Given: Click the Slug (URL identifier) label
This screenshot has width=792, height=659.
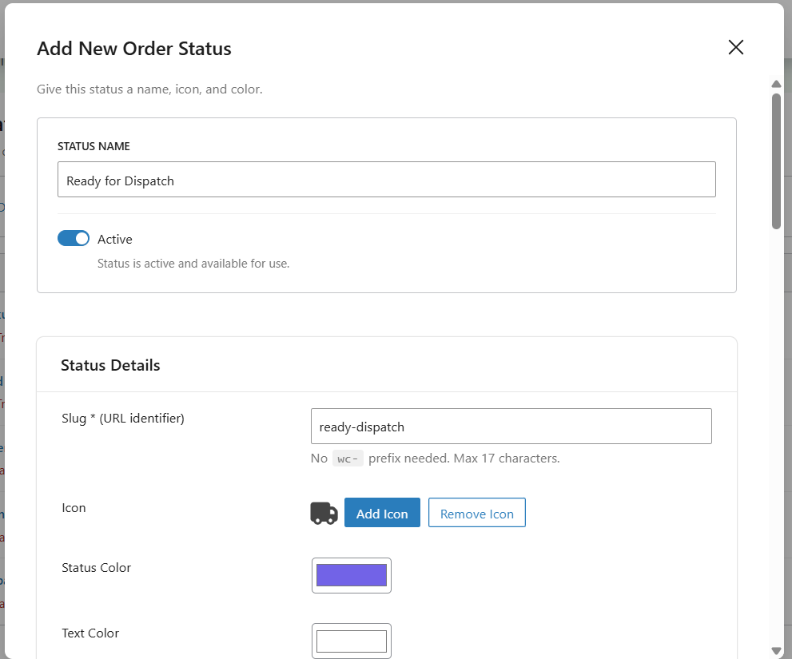Looking at the screenshot, I should click(x=123, y=419).
